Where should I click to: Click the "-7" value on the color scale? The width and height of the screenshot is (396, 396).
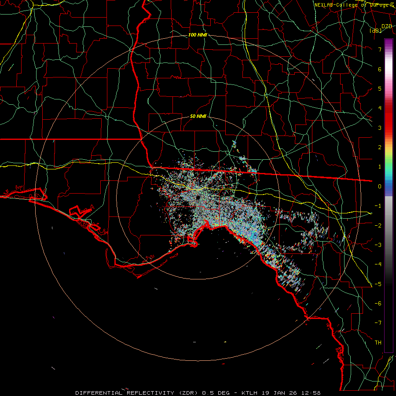pyautogui.click(x=378, y=323)
